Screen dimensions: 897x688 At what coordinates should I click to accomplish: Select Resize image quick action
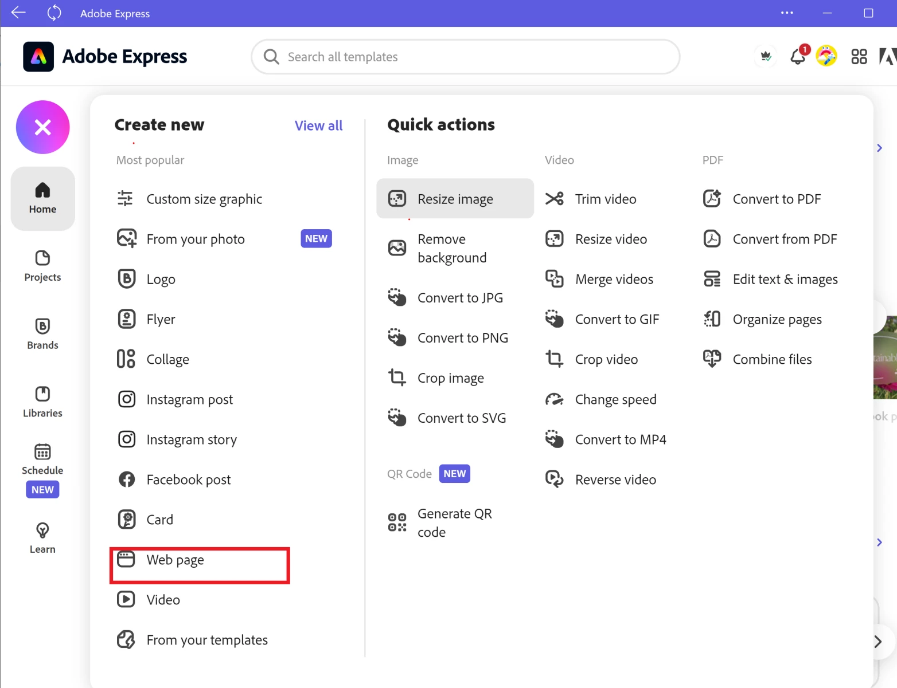coord(455,199)
